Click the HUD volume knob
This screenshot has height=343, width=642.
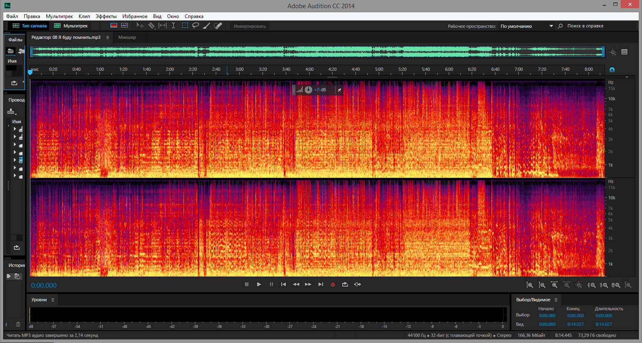[308, 90]
